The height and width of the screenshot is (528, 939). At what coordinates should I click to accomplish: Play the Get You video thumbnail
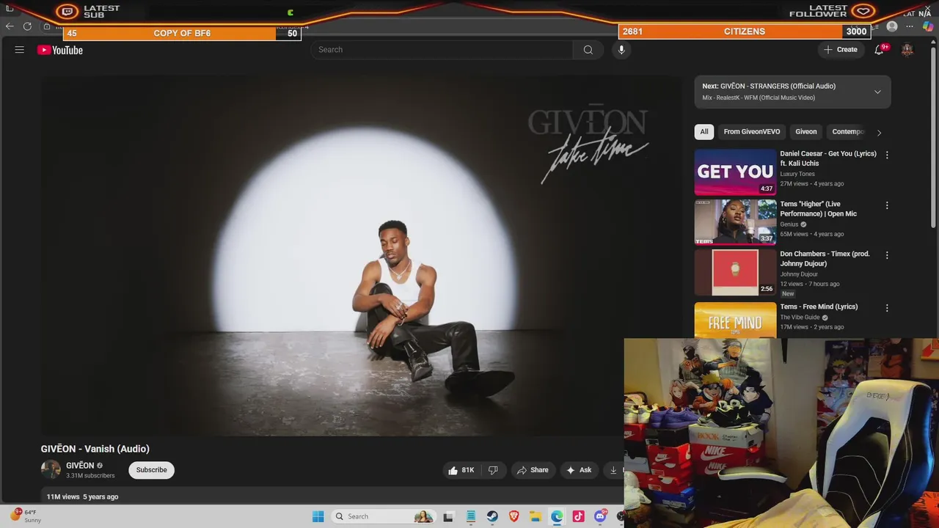735,172
